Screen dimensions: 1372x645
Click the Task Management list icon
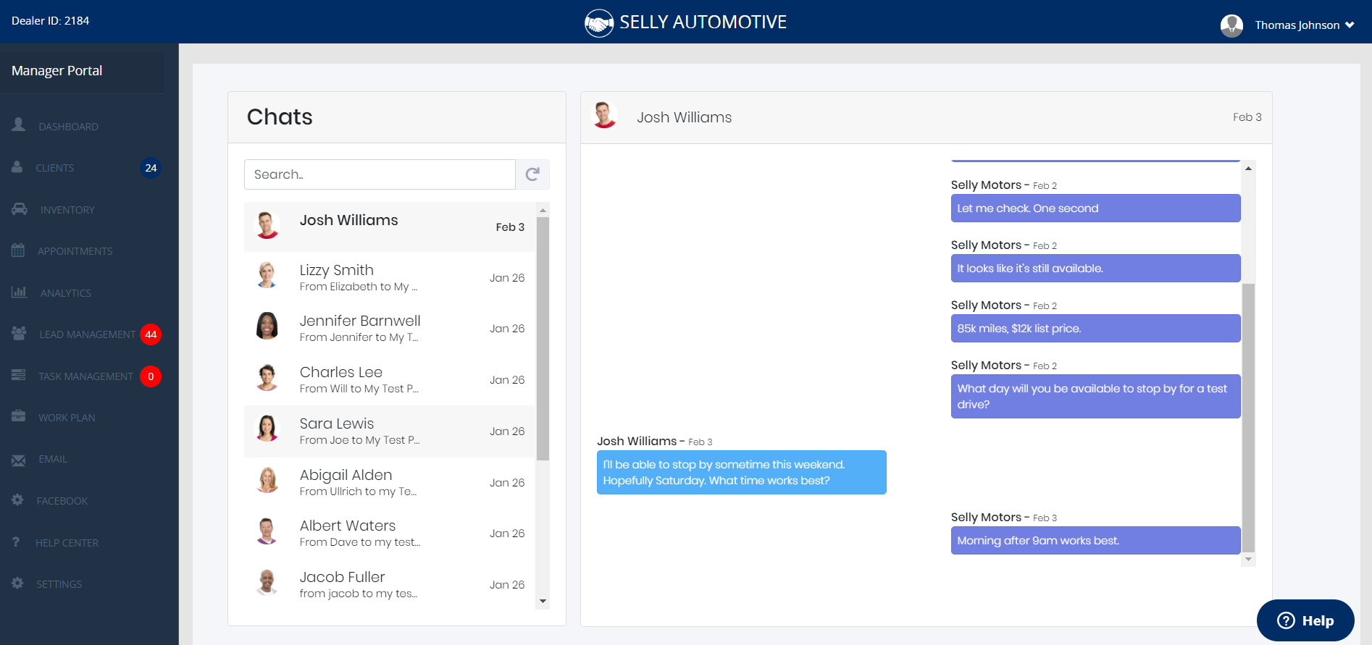pos(19,375)
